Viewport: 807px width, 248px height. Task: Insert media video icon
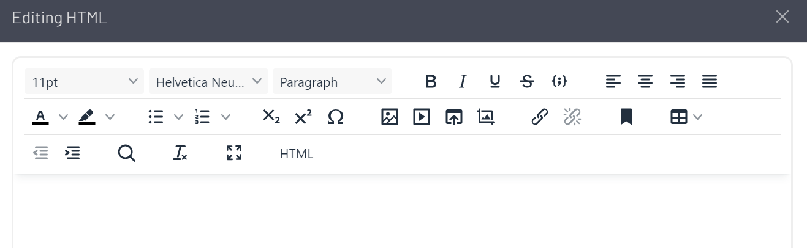point(422,117)
